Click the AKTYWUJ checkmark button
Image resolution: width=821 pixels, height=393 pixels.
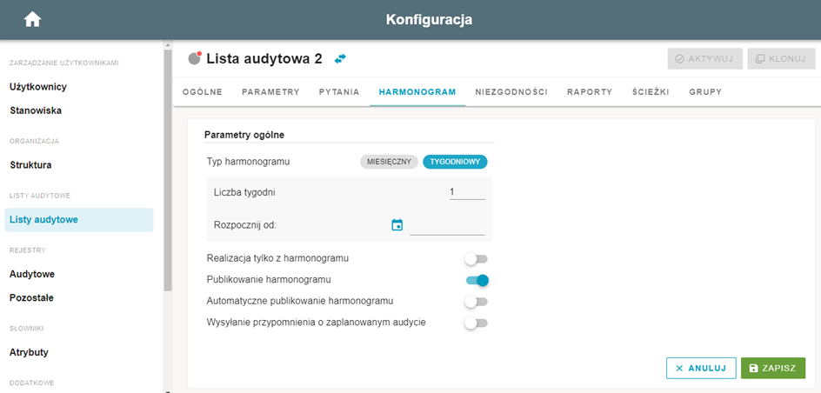point(704,59)
